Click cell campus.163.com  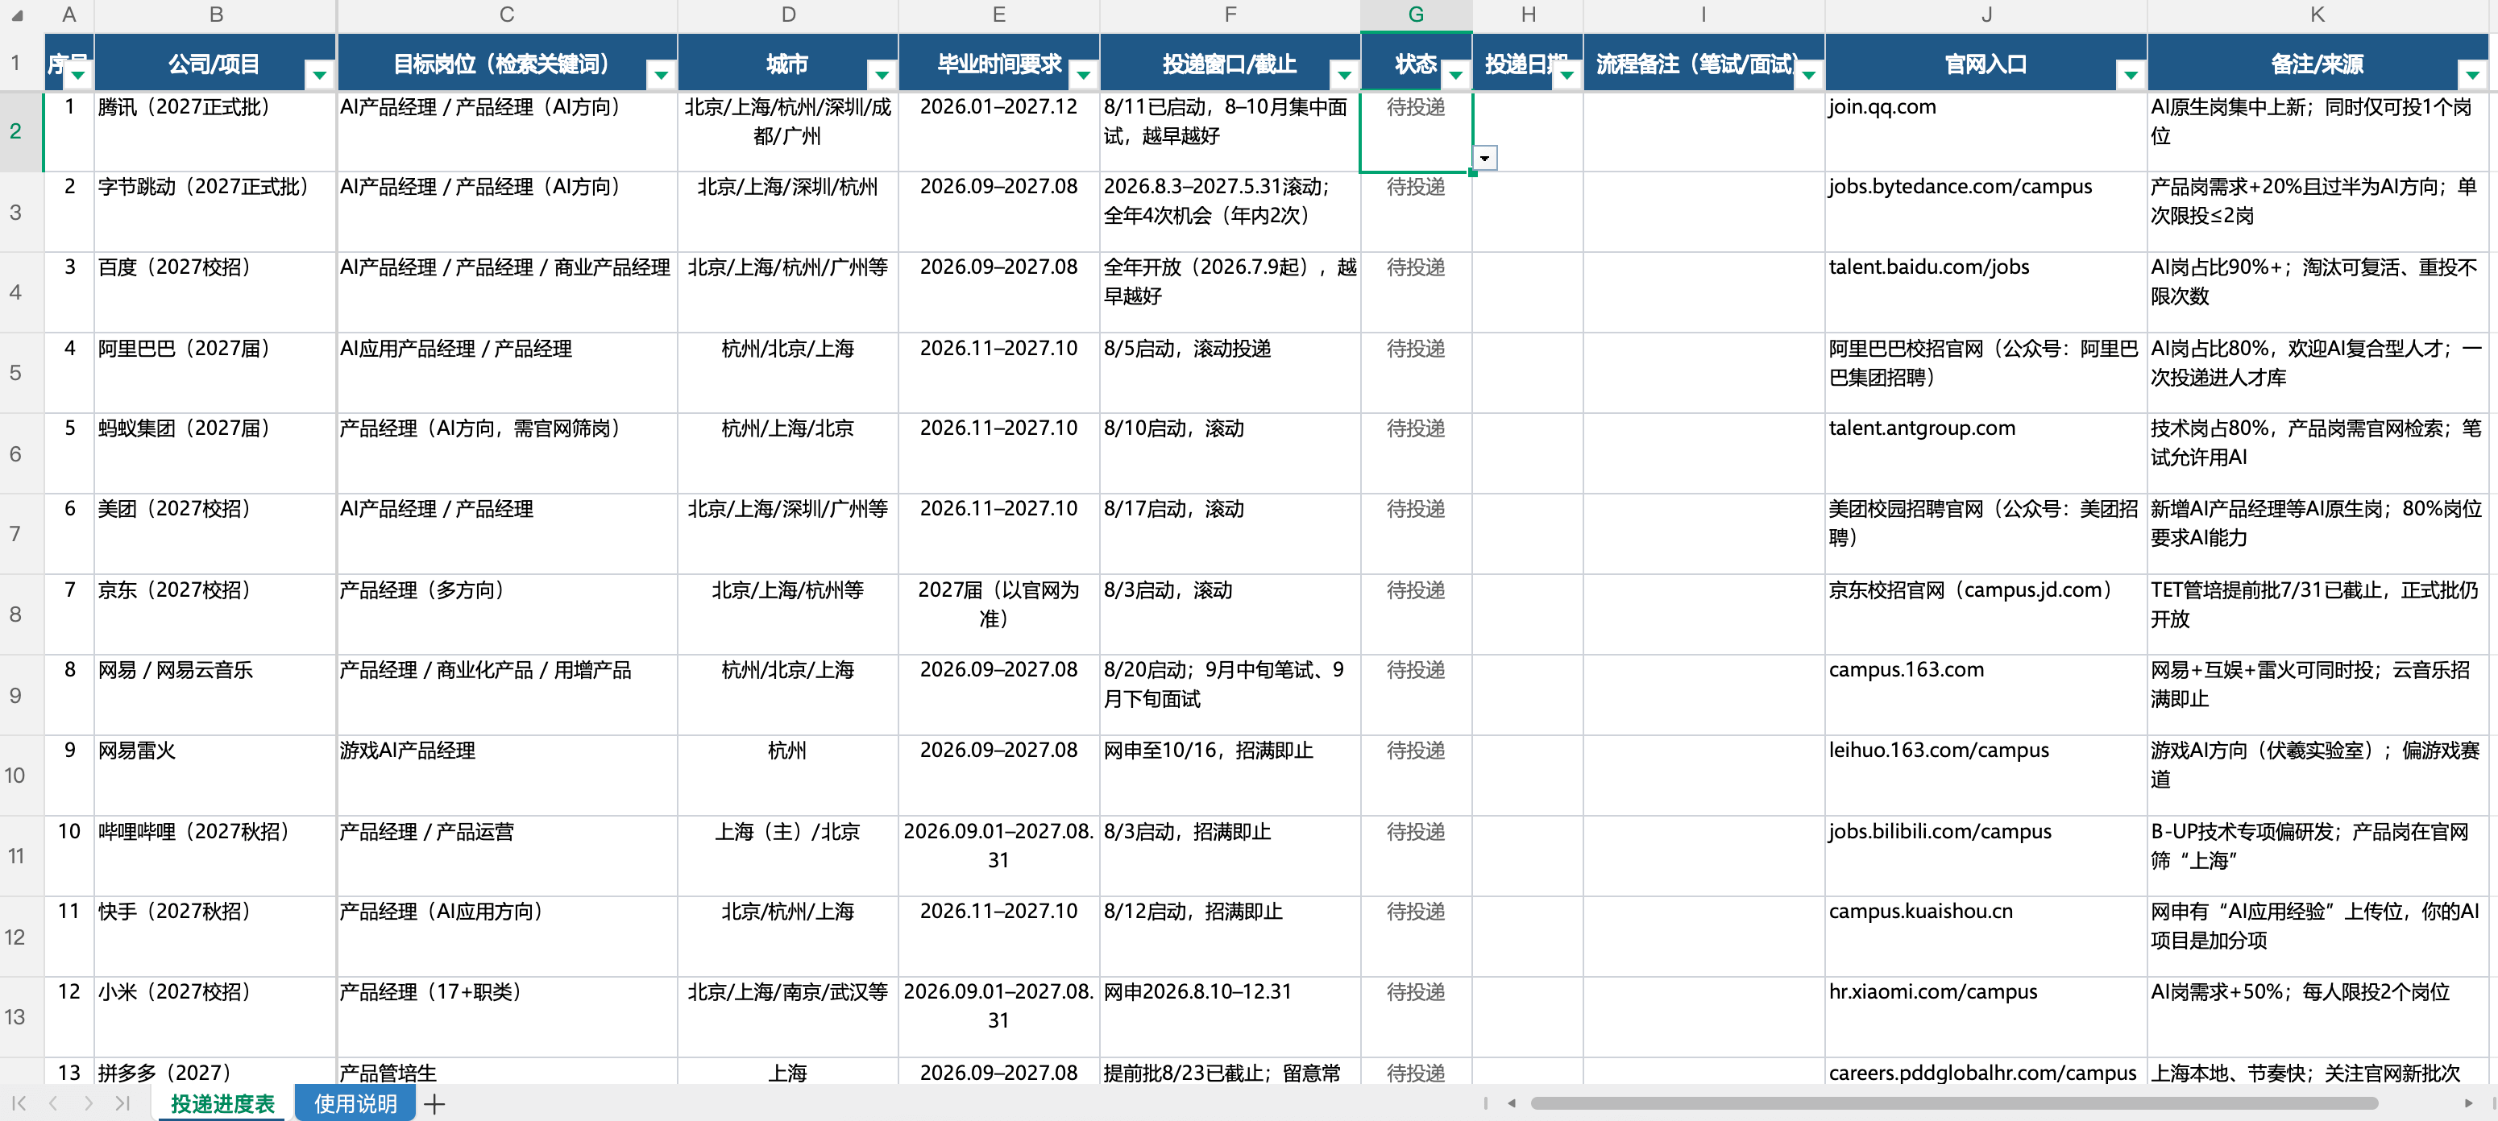pyautogui.click(x=1986, y=695)
